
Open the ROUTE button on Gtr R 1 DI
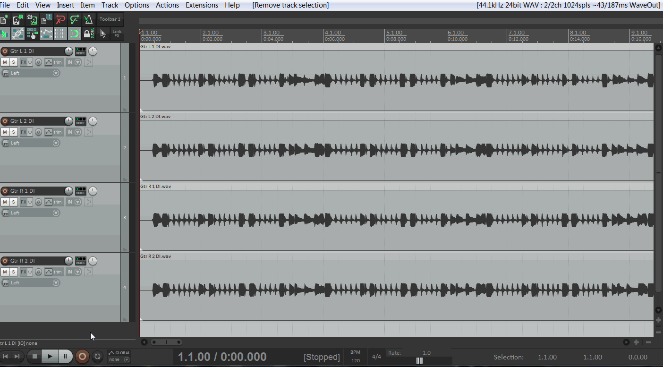point(81,191)
